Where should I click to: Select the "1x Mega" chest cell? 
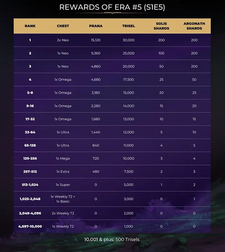click(63, 159)
